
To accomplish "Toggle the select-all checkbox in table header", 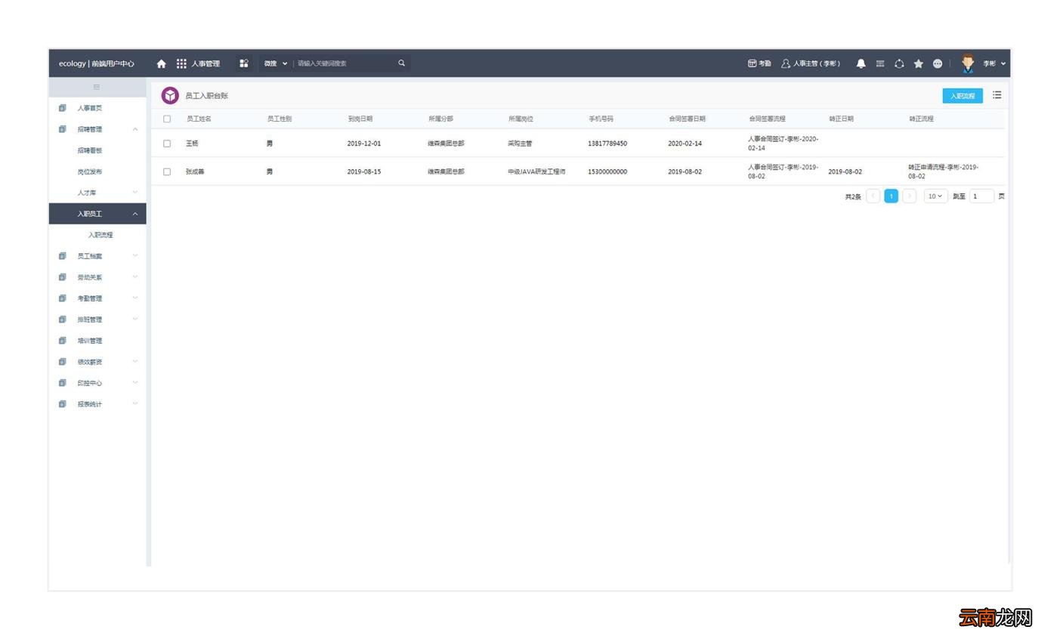I will coord(167,119).
